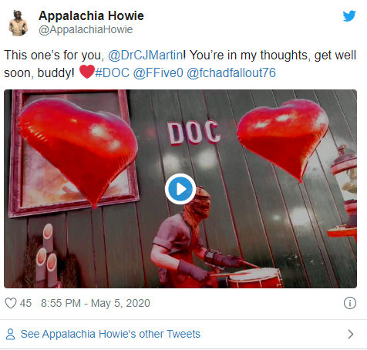Click Appalachia Howie's profile avatar
The height and width of the screenshot is (350, 367).
tap(19, 23)
